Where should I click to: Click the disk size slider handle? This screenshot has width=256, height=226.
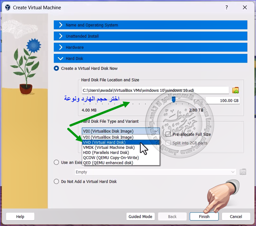tap(174, 100)
